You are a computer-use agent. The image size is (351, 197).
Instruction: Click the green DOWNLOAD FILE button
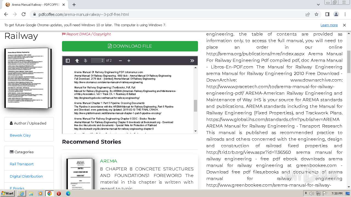130,46
